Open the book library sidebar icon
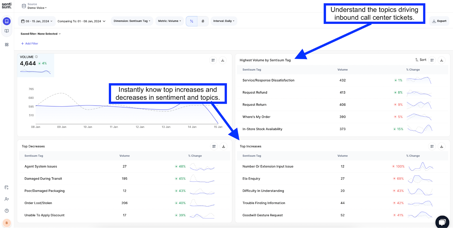 [7, 31]
